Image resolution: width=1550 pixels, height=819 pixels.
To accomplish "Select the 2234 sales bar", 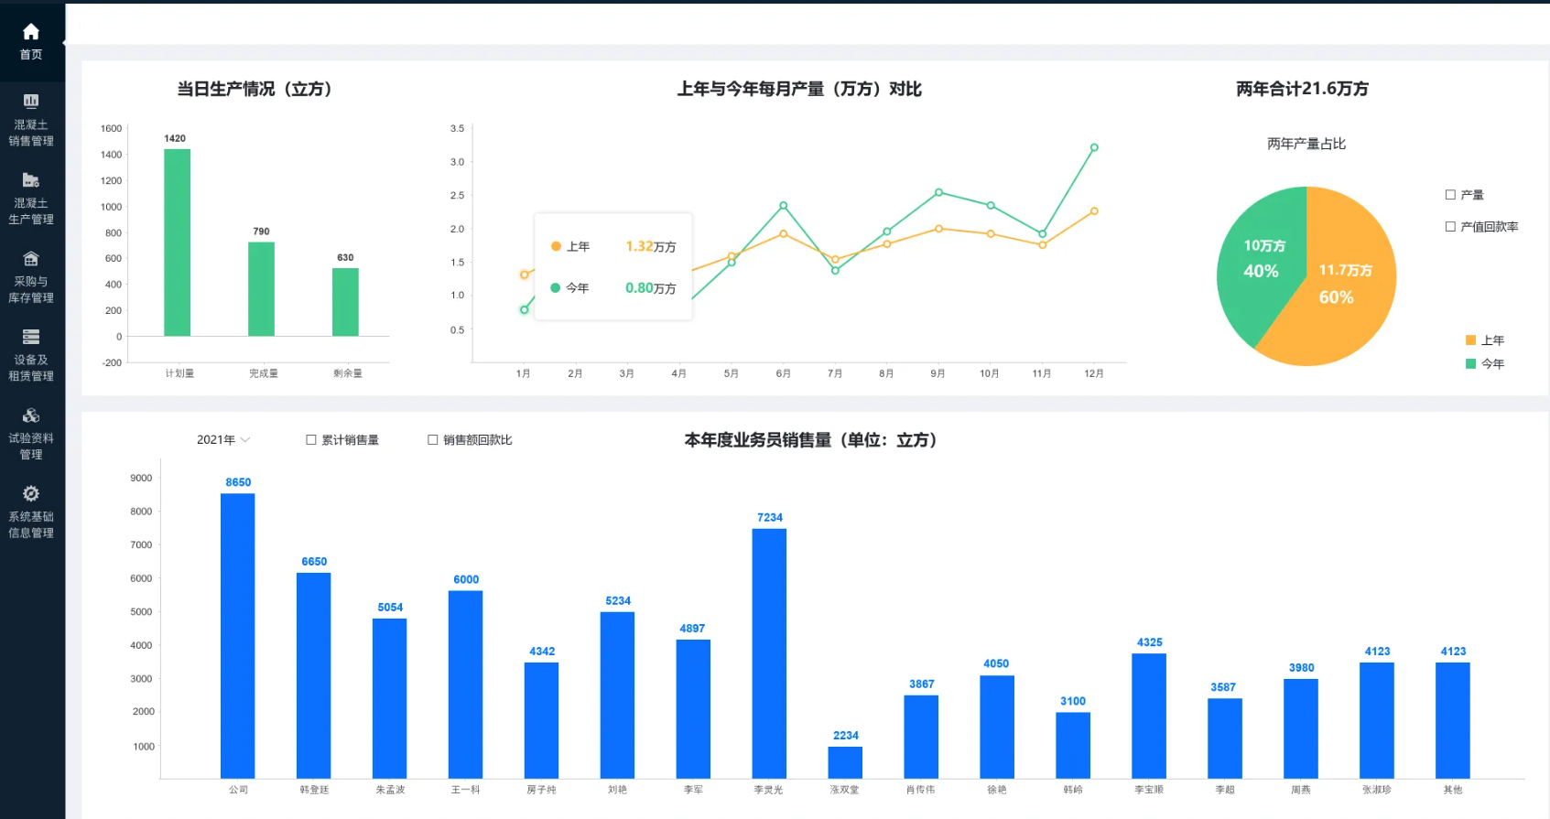I will pyautogui.click(x=846, y=762).
